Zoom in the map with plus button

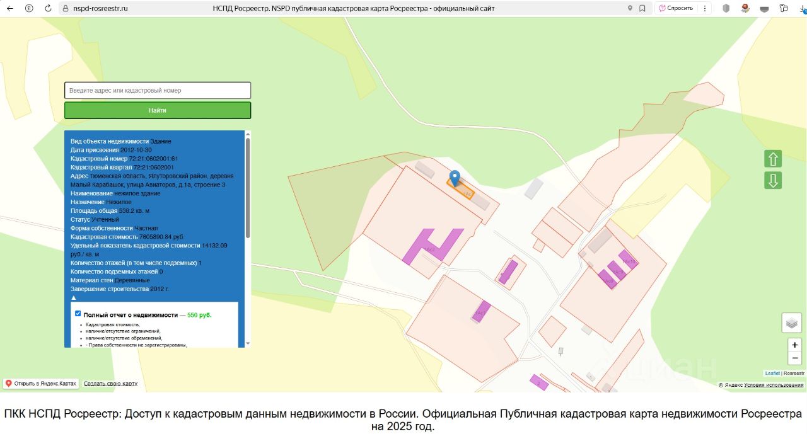[x=795, y=345]
